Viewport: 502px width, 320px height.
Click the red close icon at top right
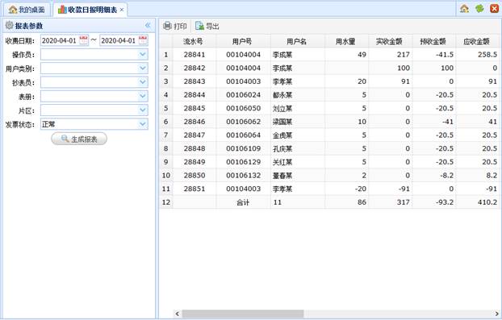click(494, 9)
